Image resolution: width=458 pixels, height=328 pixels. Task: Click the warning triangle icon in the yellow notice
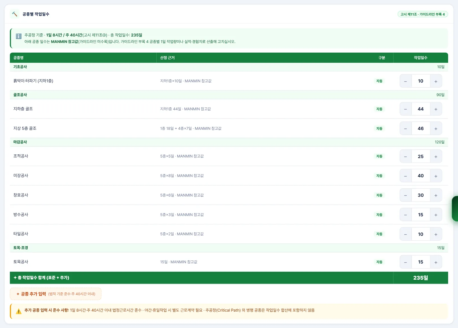tap(19, 311)
